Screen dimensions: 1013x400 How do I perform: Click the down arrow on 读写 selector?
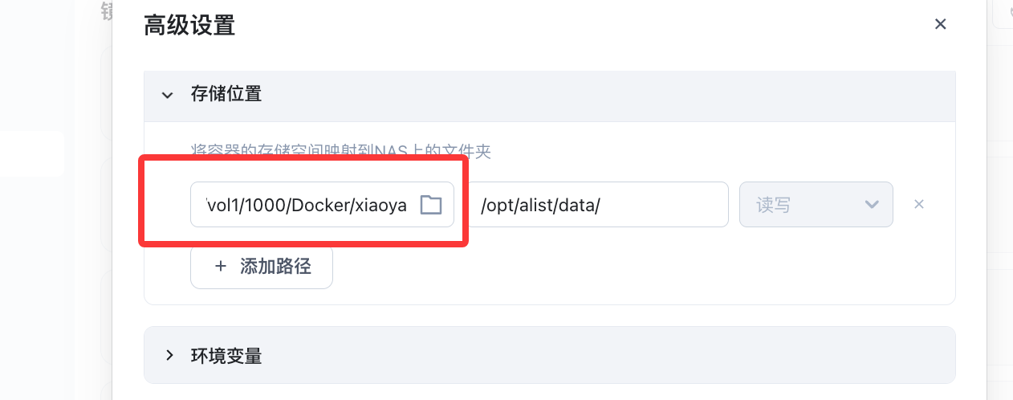pos(872,205)
